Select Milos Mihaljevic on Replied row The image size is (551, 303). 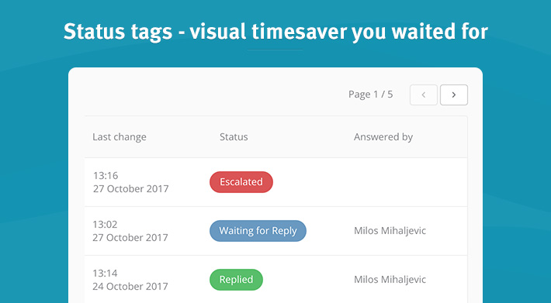coord(390,280)
